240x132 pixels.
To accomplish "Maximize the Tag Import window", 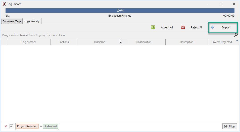I will (x=222, y=4).
